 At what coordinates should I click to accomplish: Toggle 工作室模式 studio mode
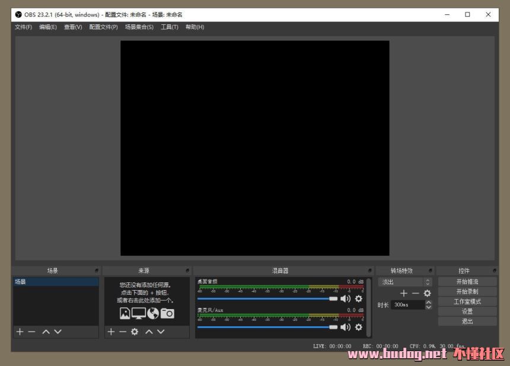[467, 301]
